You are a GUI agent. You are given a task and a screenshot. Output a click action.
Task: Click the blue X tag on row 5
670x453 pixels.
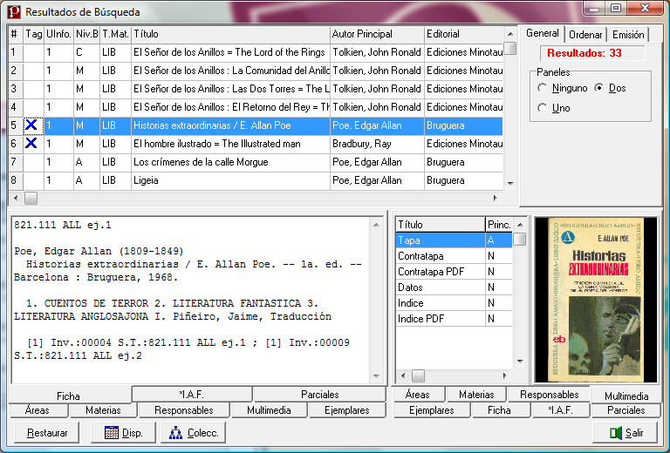tap(32, 125)
